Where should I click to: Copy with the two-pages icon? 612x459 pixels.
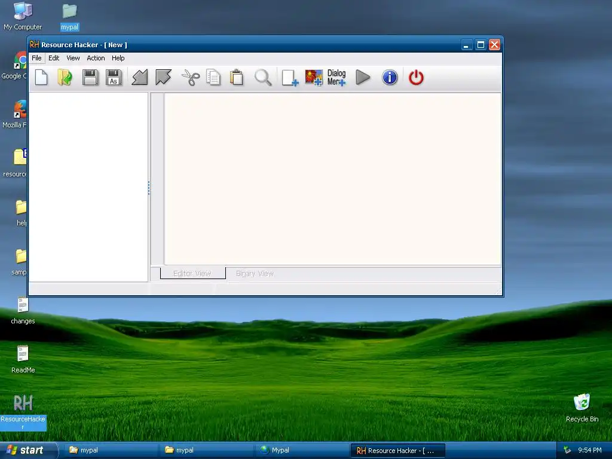213,77
